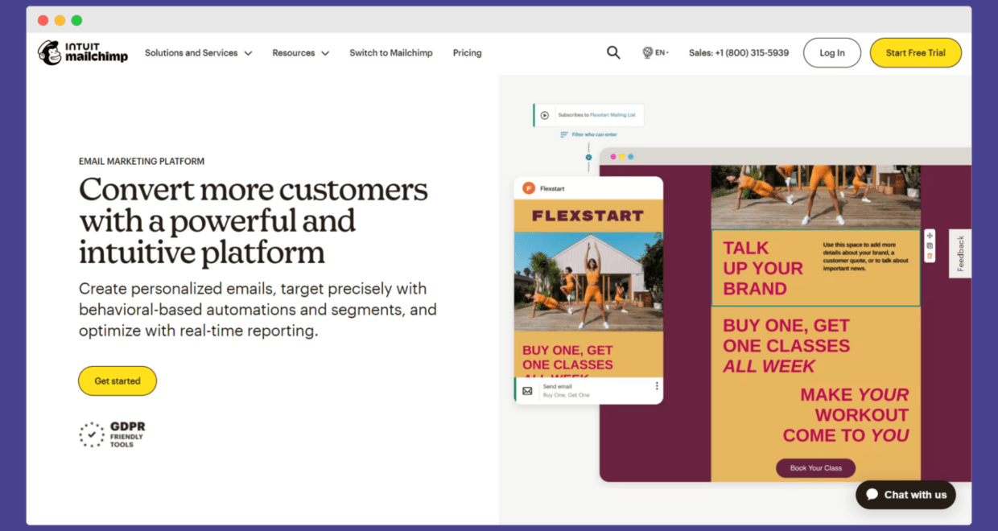Open the Chat with us widget
Screen dimensions: 998x531
pos(905,495)
